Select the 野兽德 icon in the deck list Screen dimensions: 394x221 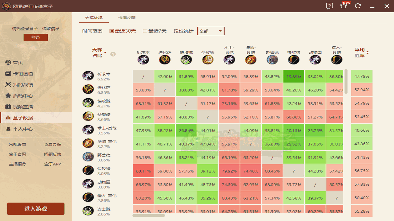(x=88, y=157)
